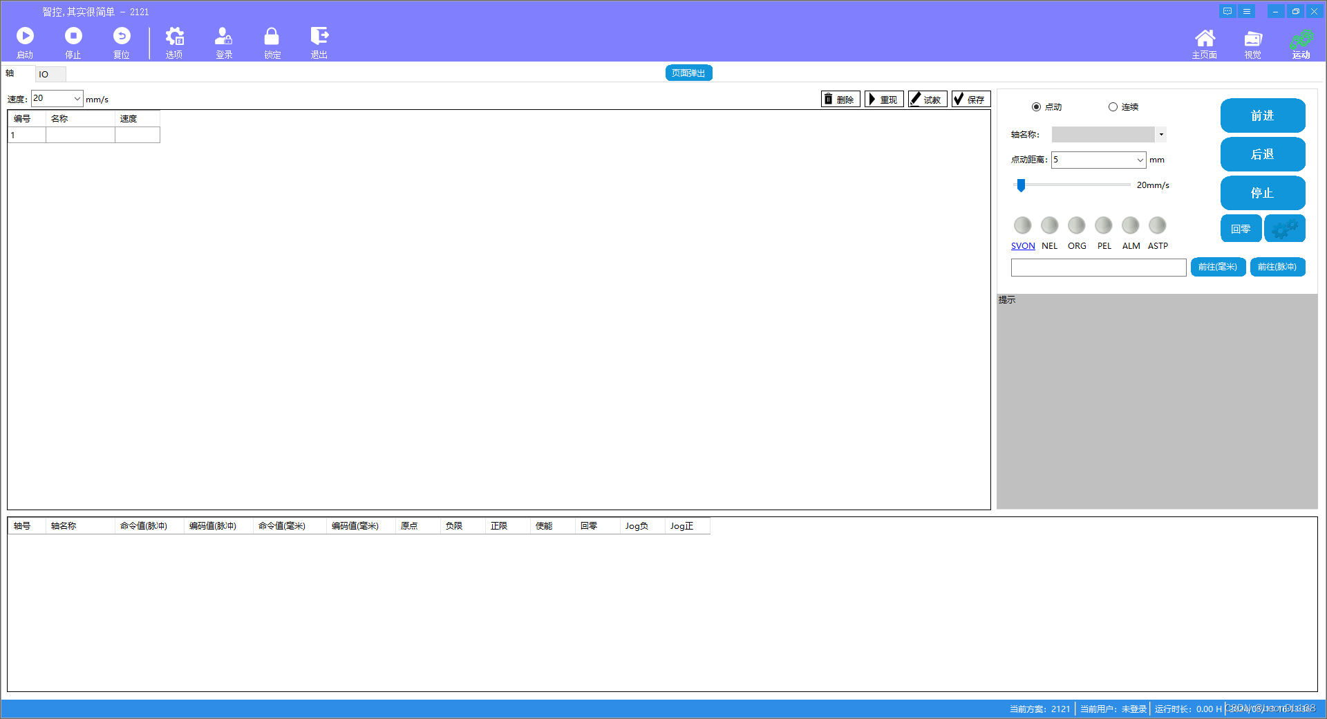1327x719 pixels.
Task: Click the 后退 backward button
Action: [1263, 154]
